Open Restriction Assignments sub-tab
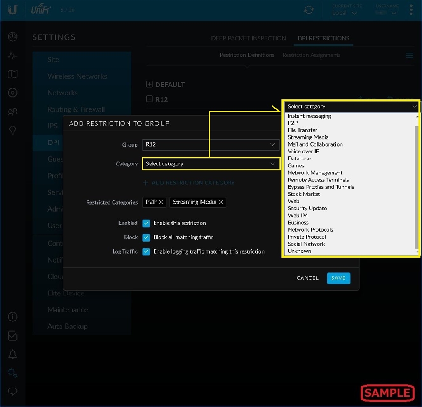 pyautogui.click(x=311, y=55)
